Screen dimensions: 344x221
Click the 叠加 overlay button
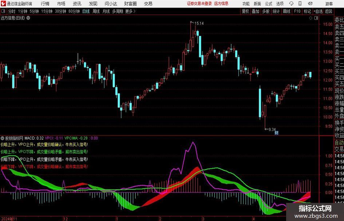[x=256, y=11]
